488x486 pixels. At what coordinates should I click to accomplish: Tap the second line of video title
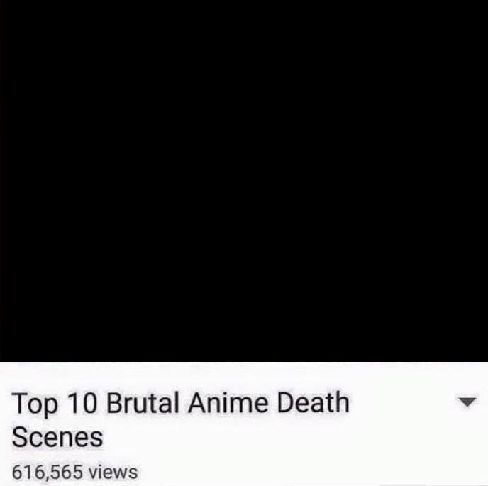57,437
